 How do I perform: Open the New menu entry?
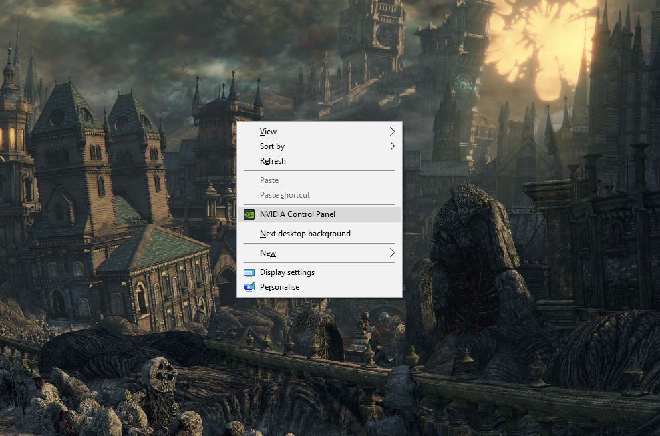click(x=319, y=253)
